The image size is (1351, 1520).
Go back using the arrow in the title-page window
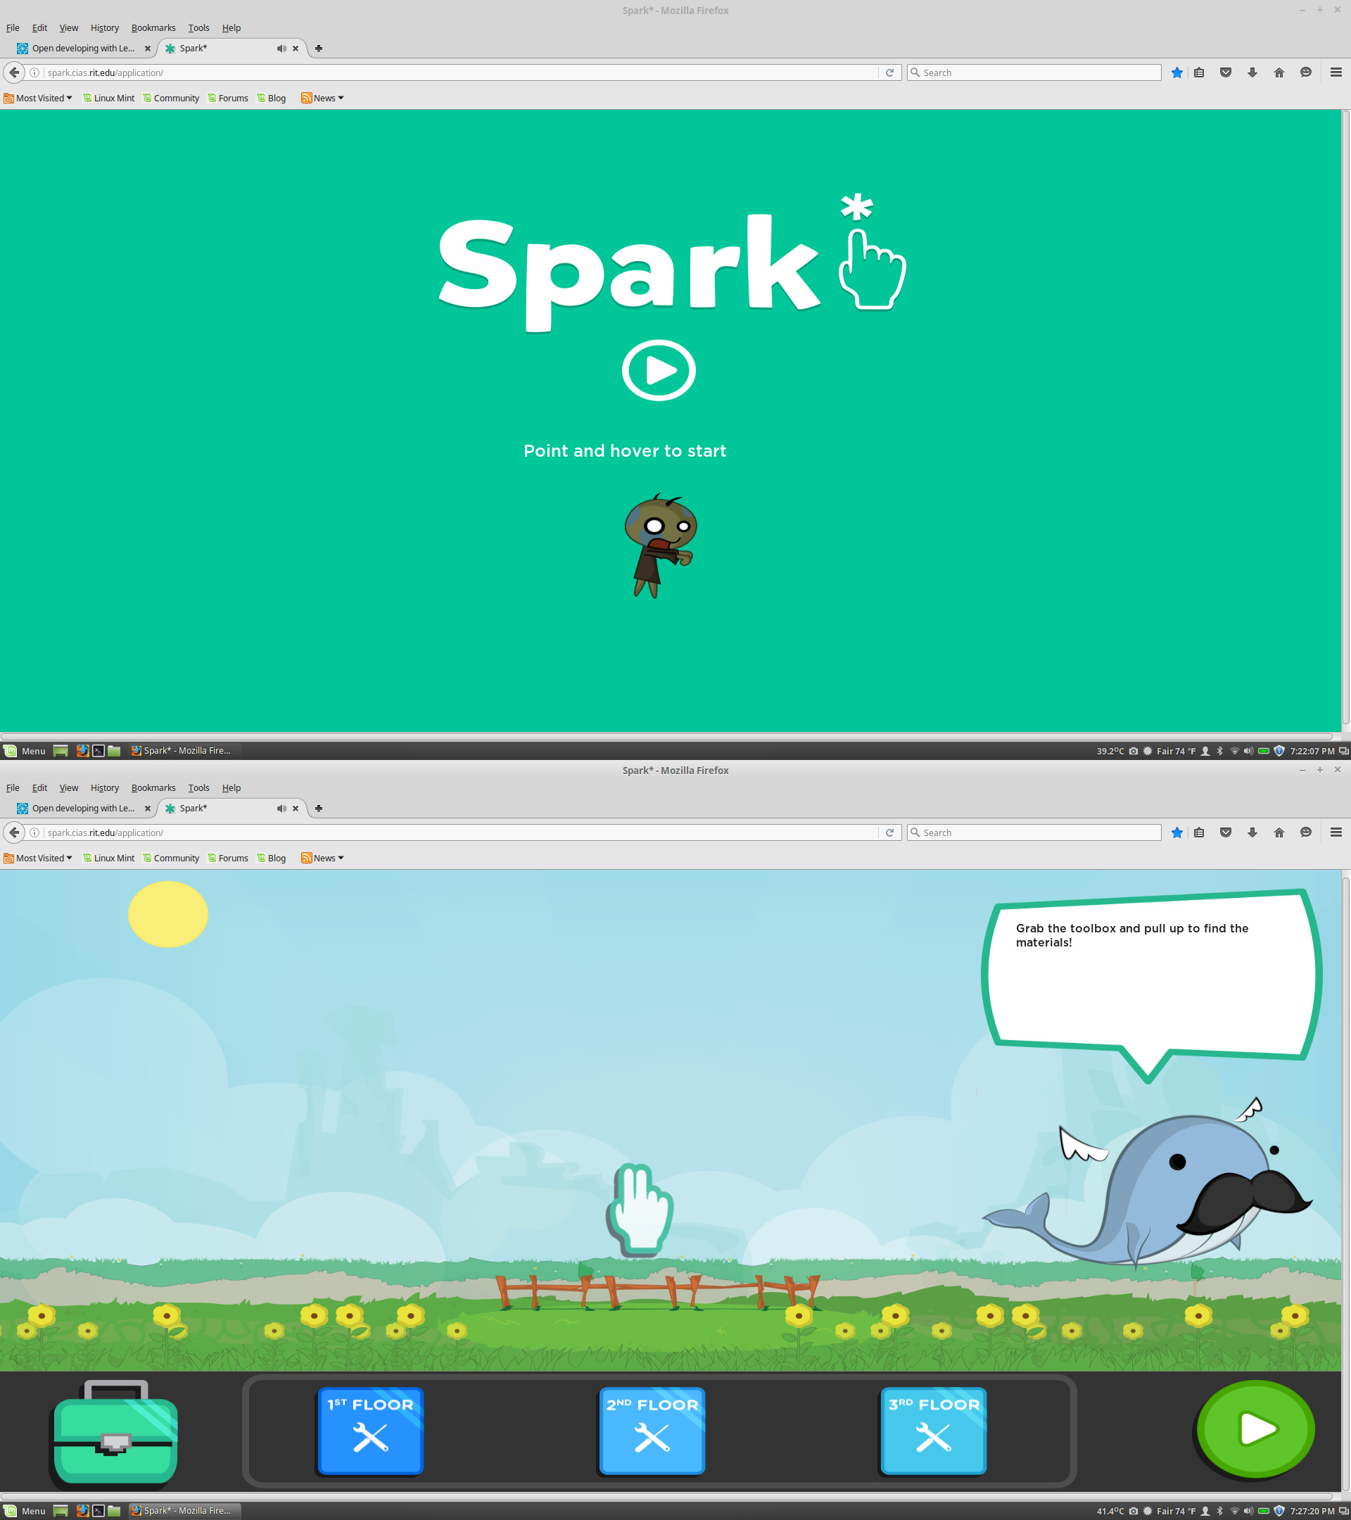[x=14, y=72]
